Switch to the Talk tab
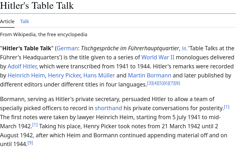Viewport: 236px width, 149px height. click(x=25, y=22)
